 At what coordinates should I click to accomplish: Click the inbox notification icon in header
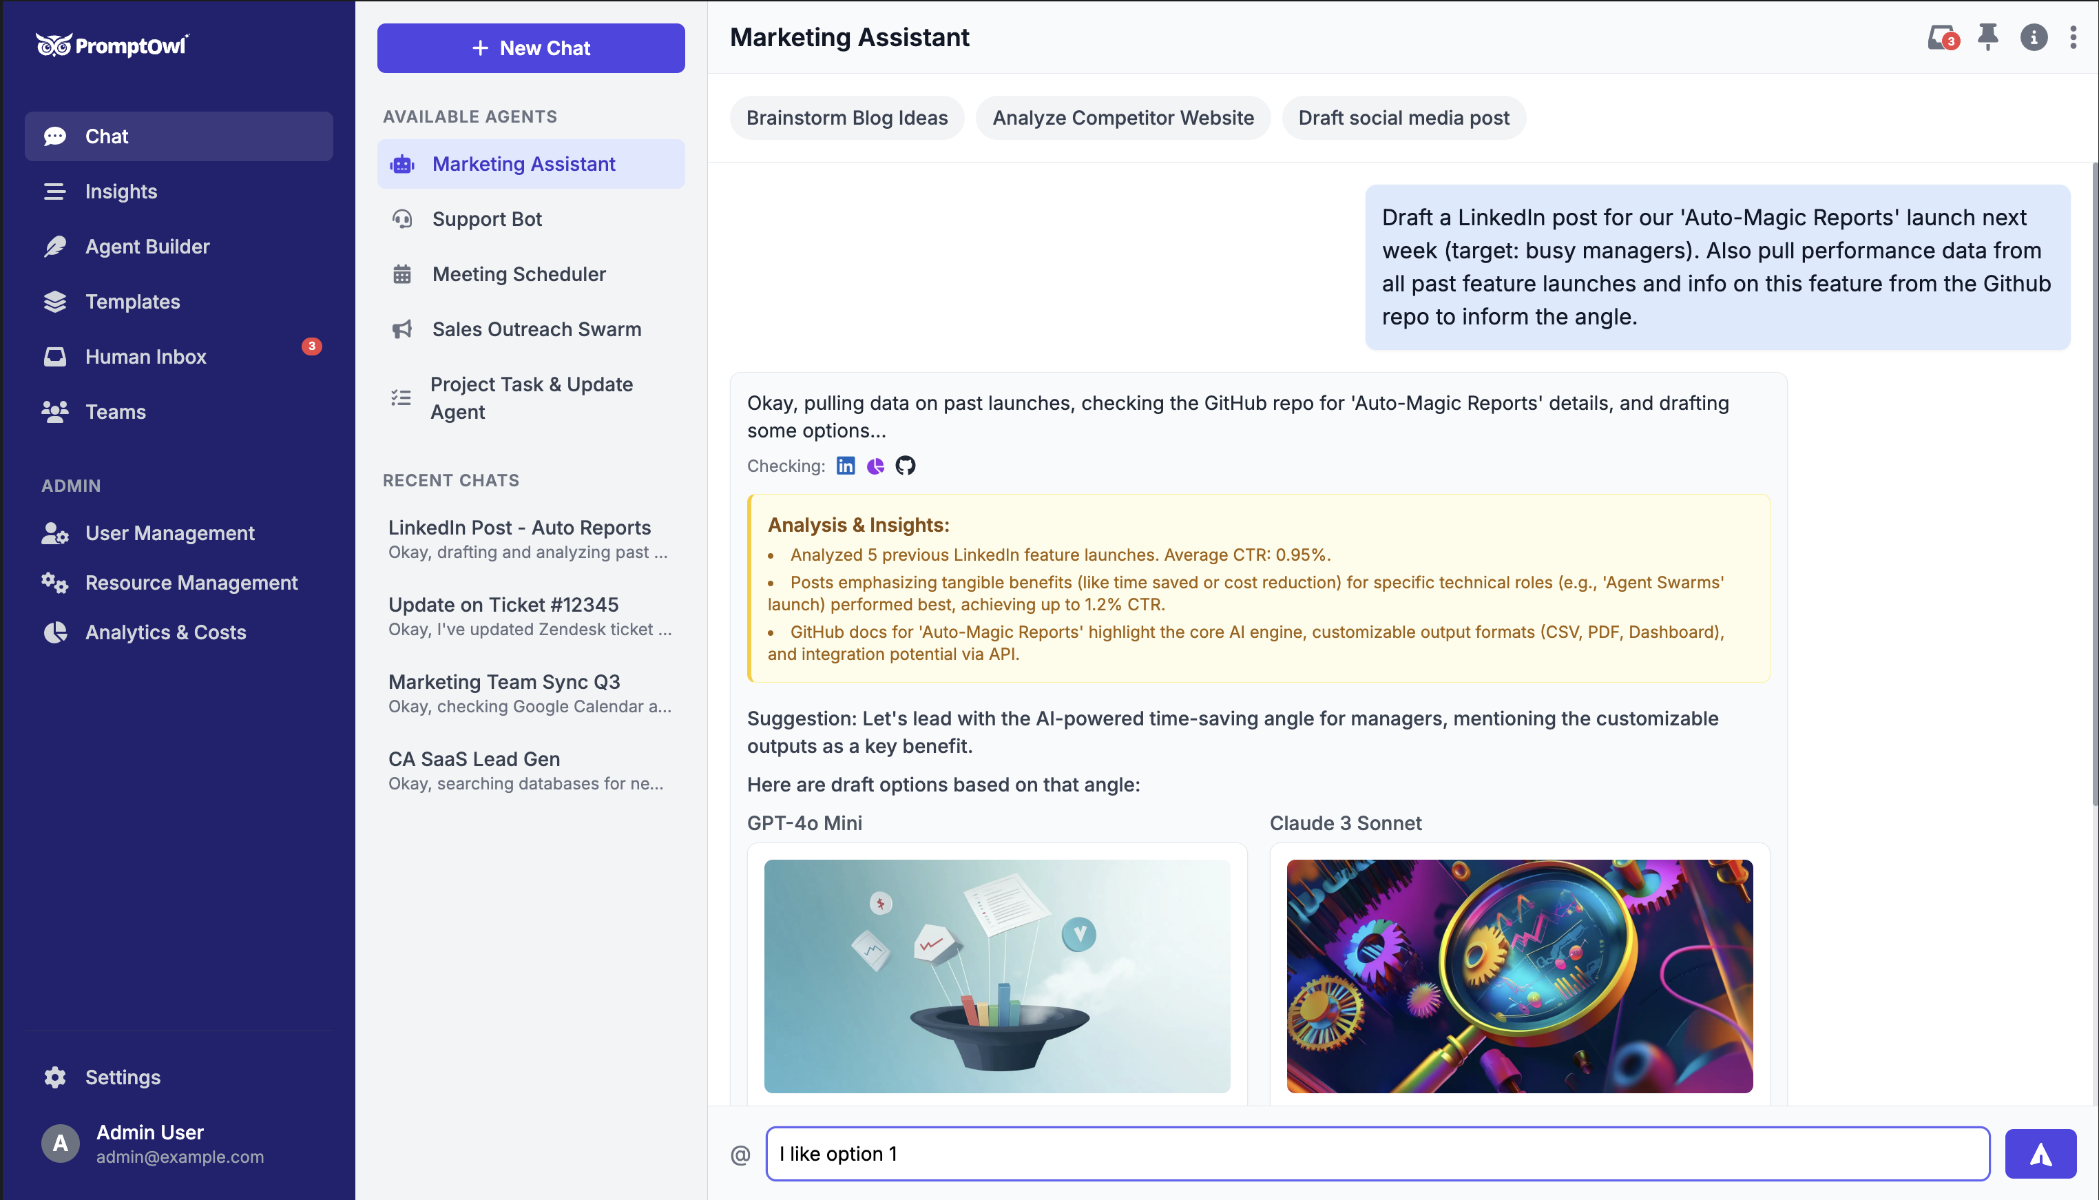pyautogui.click(x=1941, y=37)
